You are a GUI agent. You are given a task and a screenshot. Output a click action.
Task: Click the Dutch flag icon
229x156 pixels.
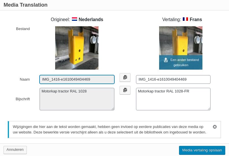(75, 19)
